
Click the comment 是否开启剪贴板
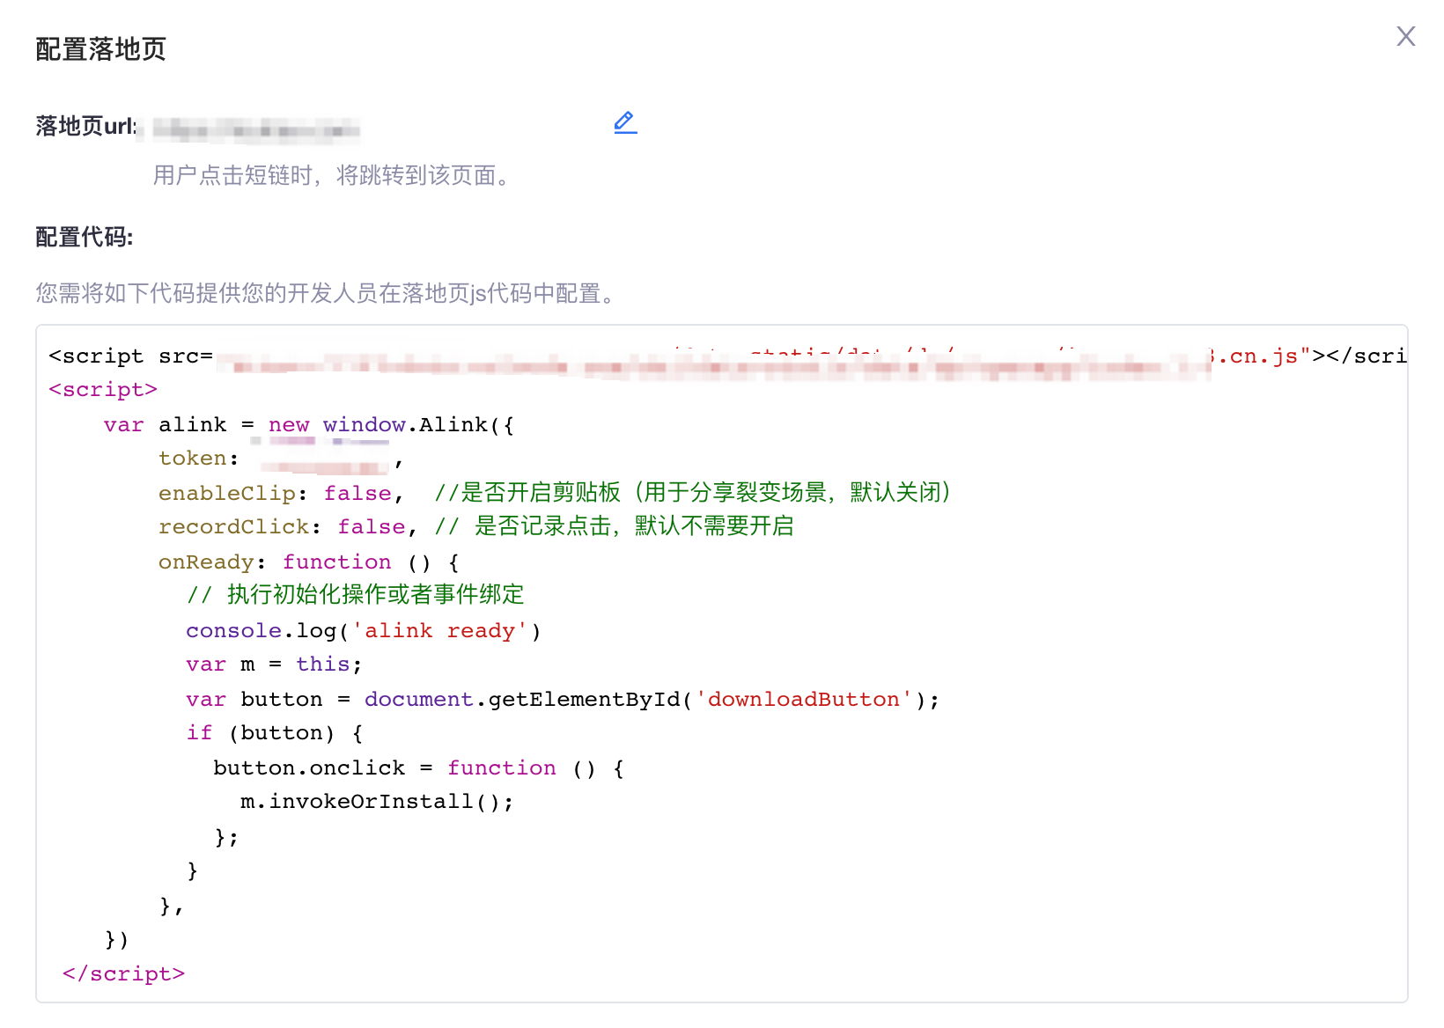pyautogui.click(x=692, y=493)
